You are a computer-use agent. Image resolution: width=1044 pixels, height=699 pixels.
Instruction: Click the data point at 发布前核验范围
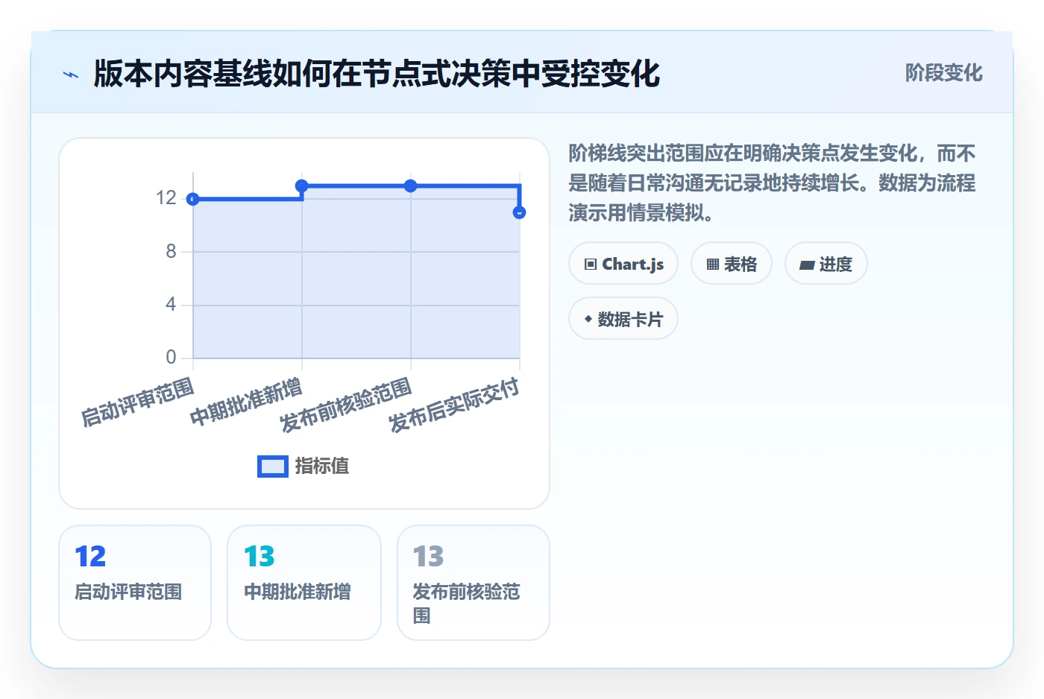[x=411, y=186]
